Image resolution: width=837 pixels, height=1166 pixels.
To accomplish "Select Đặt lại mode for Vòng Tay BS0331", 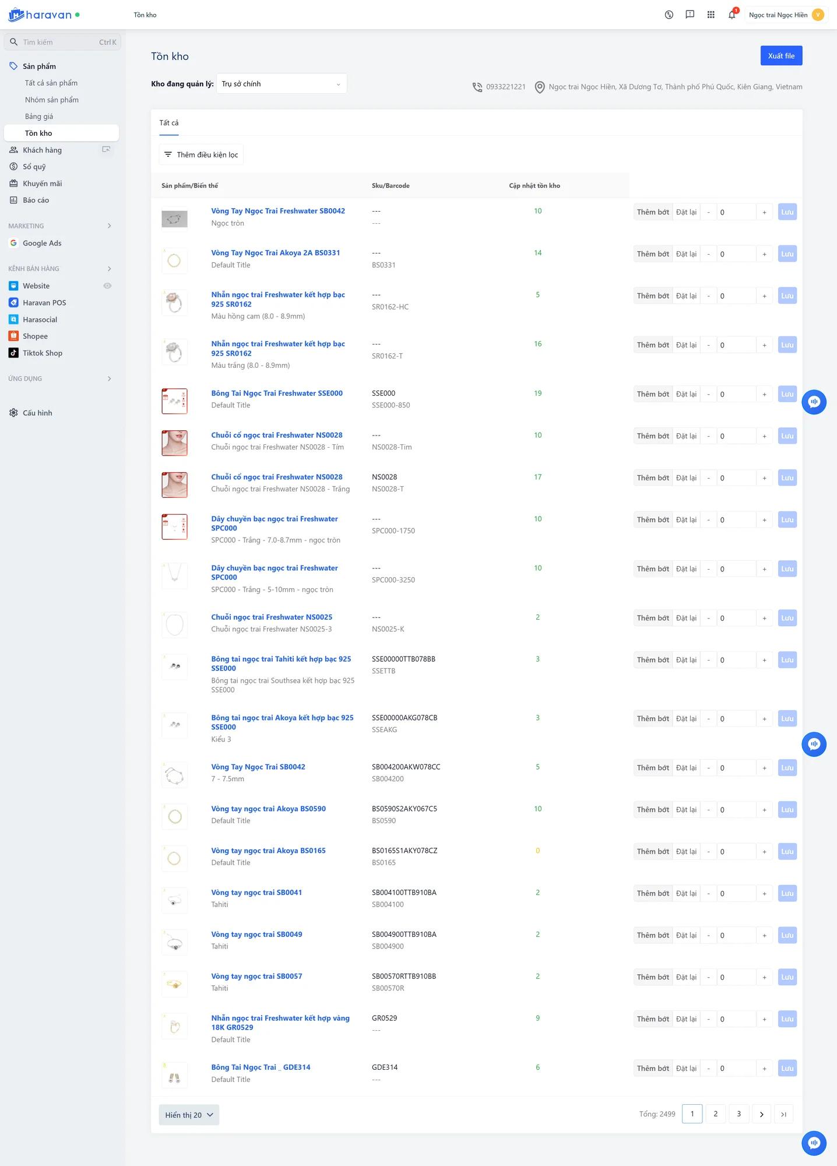I will tap(686, 254).
